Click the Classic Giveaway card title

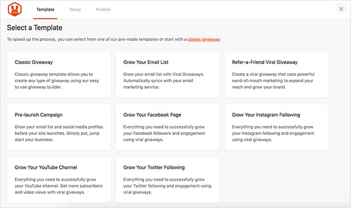(34, 62)
